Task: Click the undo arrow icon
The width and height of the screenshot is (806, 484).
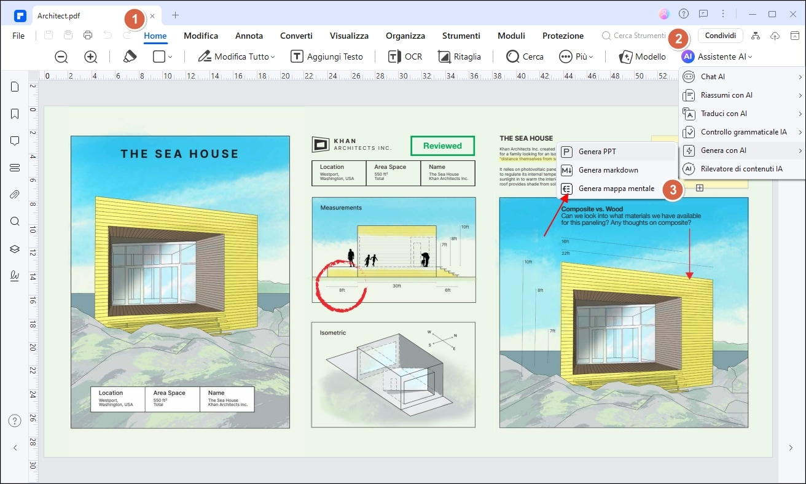Action: pyautogui.click(x=108, y=36)
